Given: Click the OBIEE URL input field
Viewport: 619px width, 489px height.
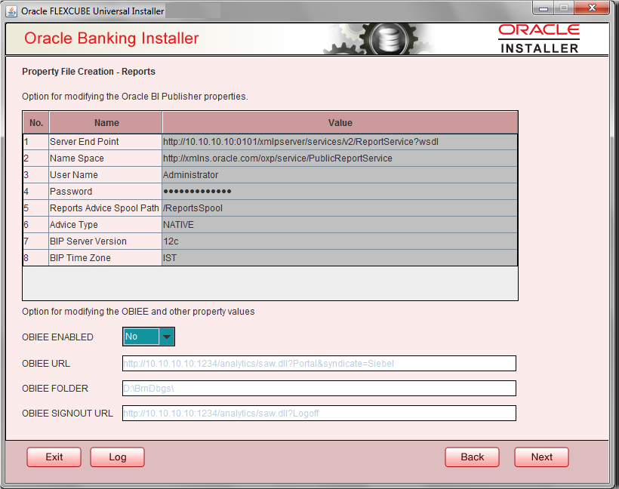Looking at the screenshot, I should tap(319, 364).
